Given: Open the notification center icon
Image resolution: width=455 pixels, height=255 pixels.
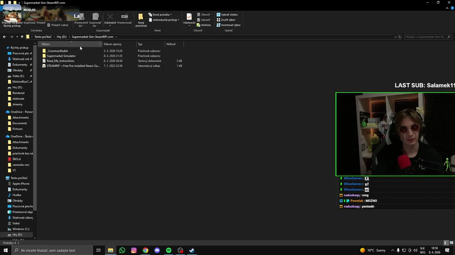Looking at the screenshot, I should tap(447, 250).
